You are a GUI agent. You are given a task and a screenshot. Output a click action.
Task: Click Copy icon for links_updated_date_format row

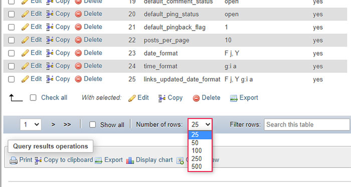click(50, 79)
